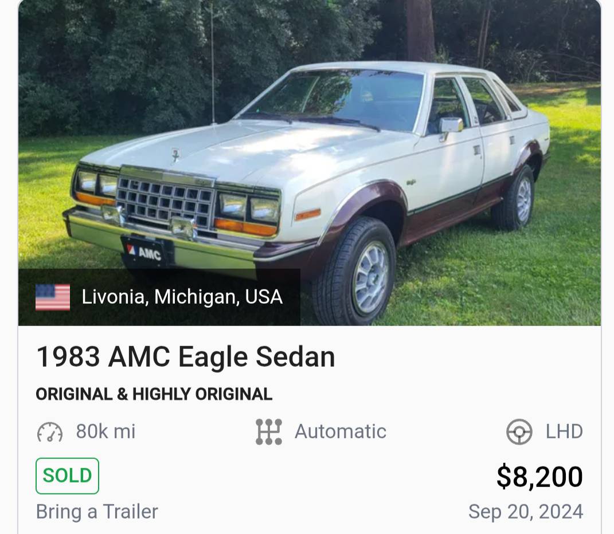Click the gear shifter transmission icon
This screenshot has width=614, height=534.
point(269,432)
